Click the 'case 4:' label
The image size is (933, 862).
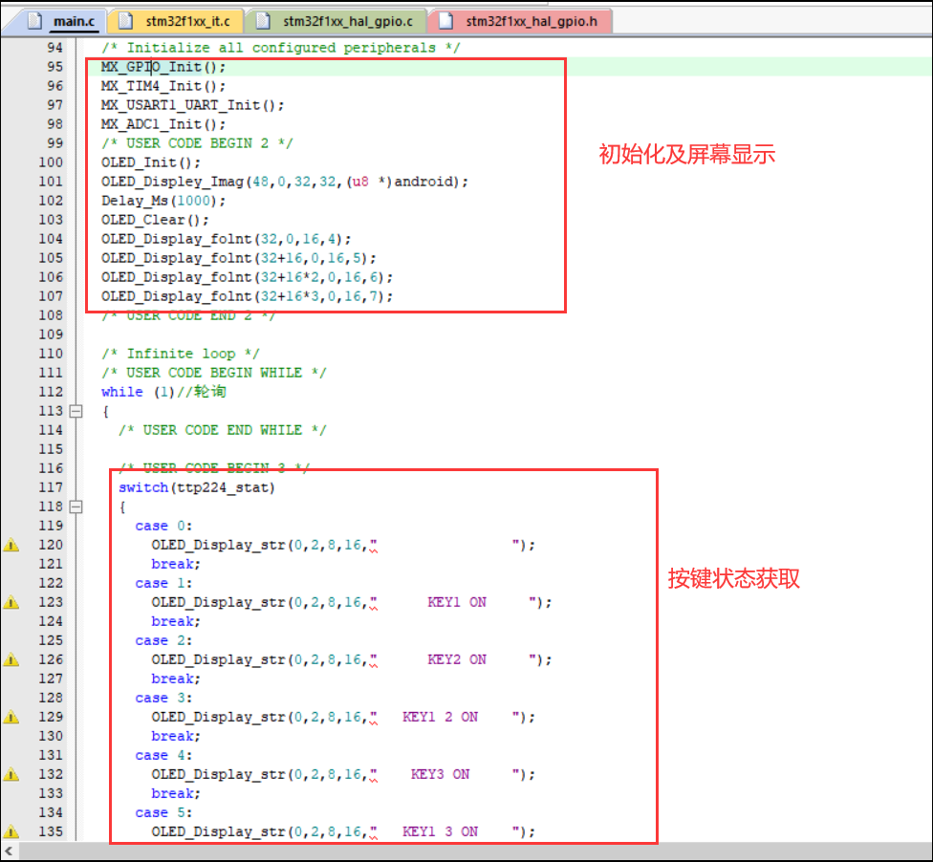pyautogui.click(x=163, y=756)
